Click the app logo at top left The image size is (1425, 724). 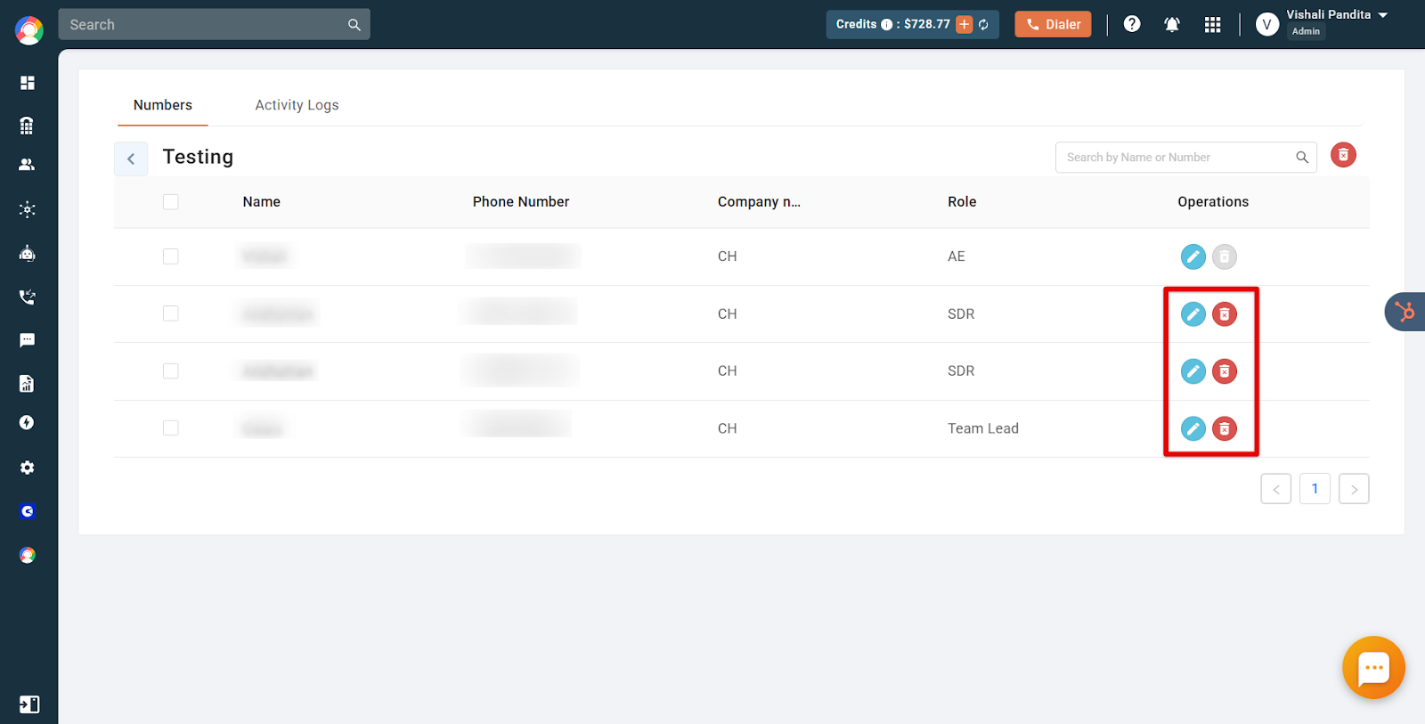[x=29, y=30]
